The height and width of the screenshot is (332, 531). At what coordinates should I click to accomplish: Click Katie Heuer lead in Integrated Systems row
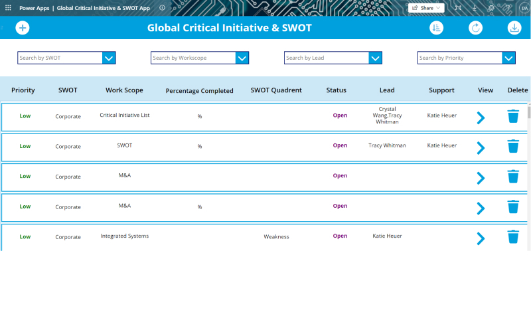387,236
